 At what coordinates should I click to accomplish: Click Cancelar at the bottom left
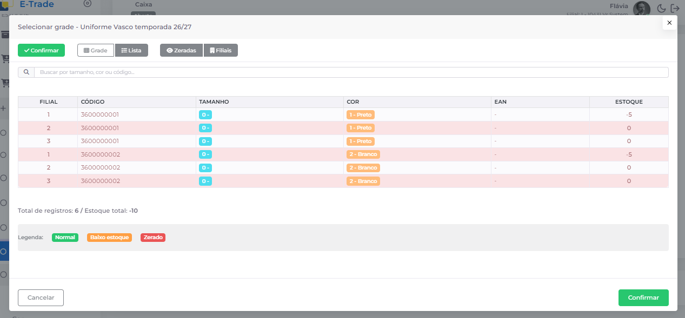click(x=41, y=297)
